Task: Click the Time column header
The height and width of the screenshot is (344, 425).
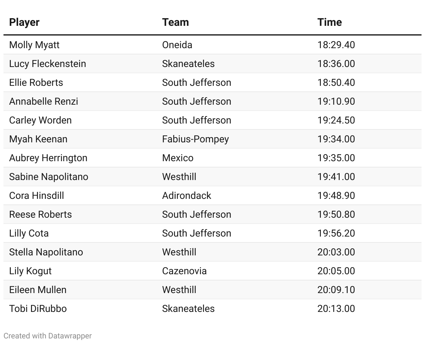Action: [x=330, y=22]
